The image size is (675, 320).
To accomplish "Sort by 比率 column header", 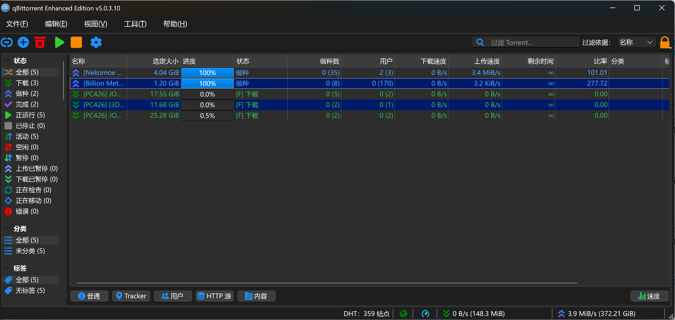I will (582, 61).
